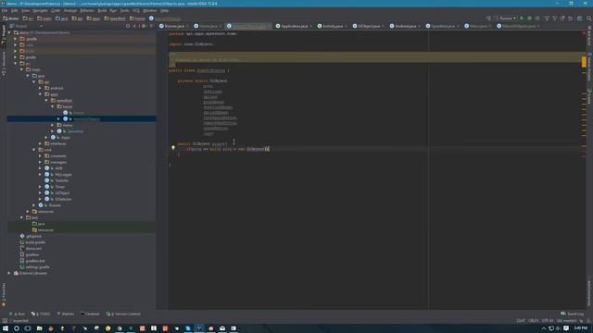Open the Project tool window stripe button
The image size is (593, 333).
4,35
